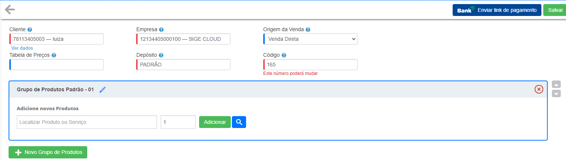
Task: Edit group name with the pencil icon
Action: (103, 89)
